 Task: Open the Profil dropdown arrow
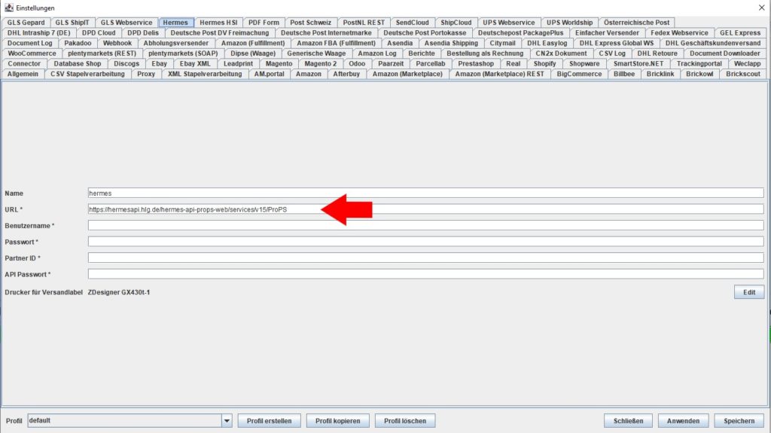coord(227,421)
